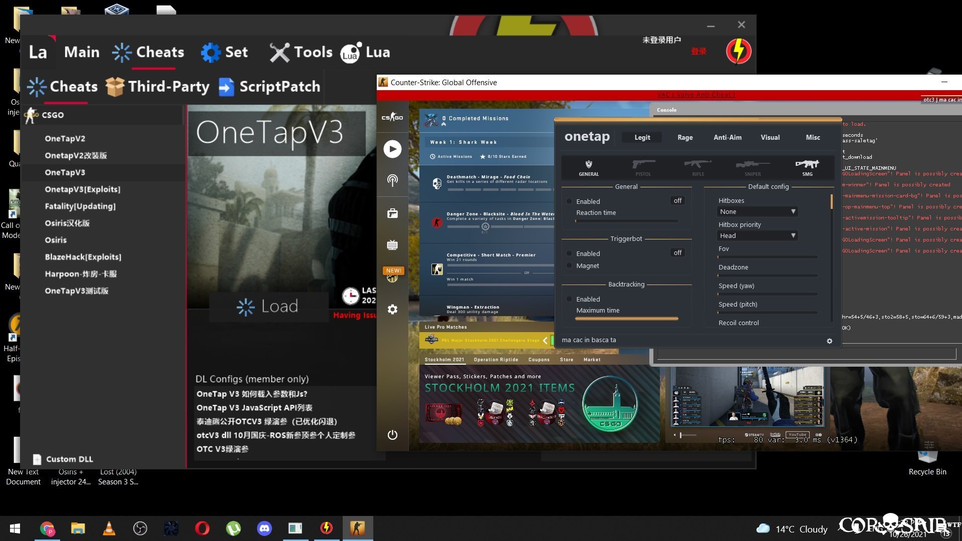Click the Deathmatch Mirage Food Chain mission
This screenshot has height=541, width=962.
(x=487, y=183)
